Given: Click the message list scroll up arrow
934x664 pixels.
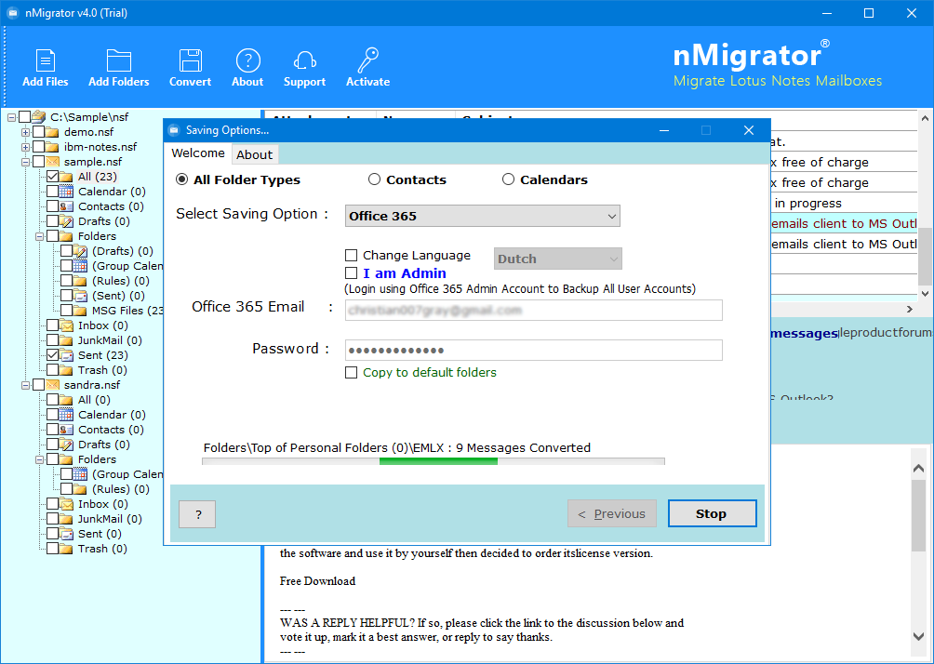Looking at the screenshot, I should pyautogui.click(x=925, y=118).
